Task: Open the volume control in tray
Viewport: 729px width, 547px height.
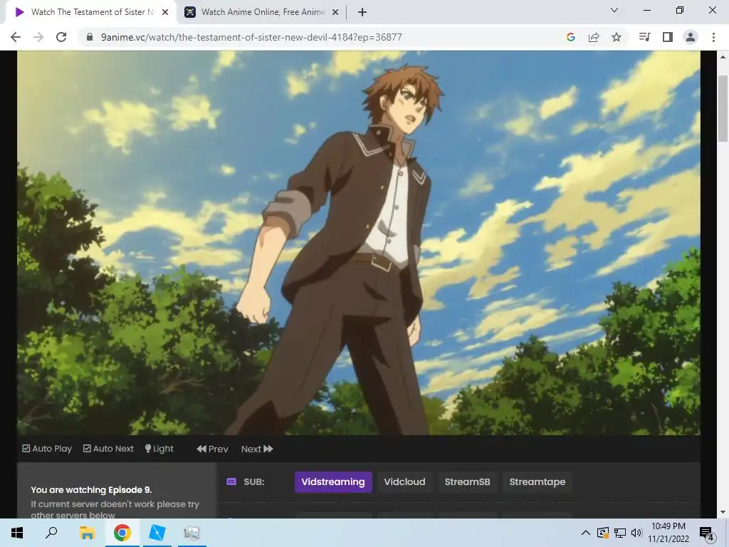Action: pyautogui.click(x=636, y=533)
